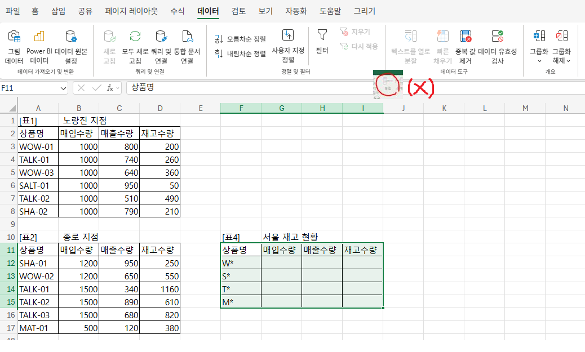Sort descending with 내림차순 정렬

click(240, 54)
